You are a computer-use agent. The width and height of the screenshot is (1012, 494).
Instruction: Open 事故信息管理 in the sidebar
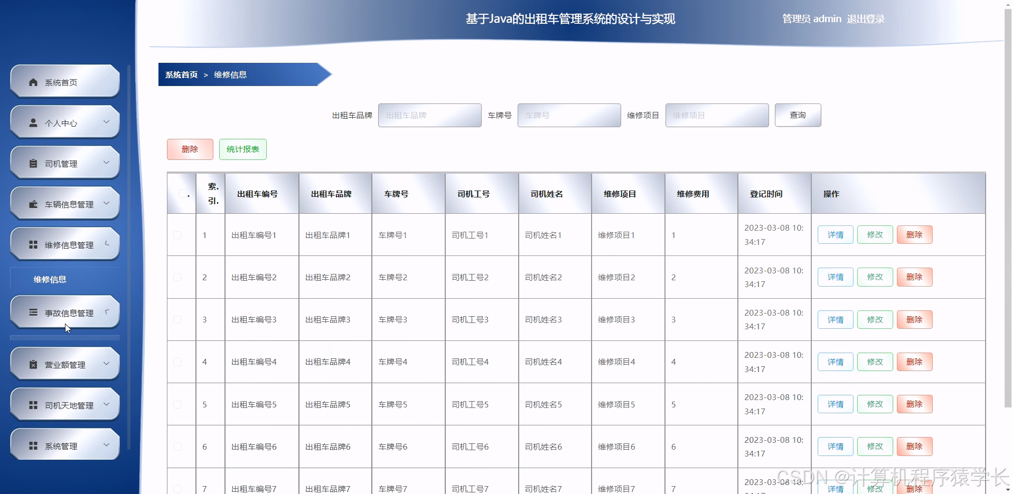pos(65,312)
